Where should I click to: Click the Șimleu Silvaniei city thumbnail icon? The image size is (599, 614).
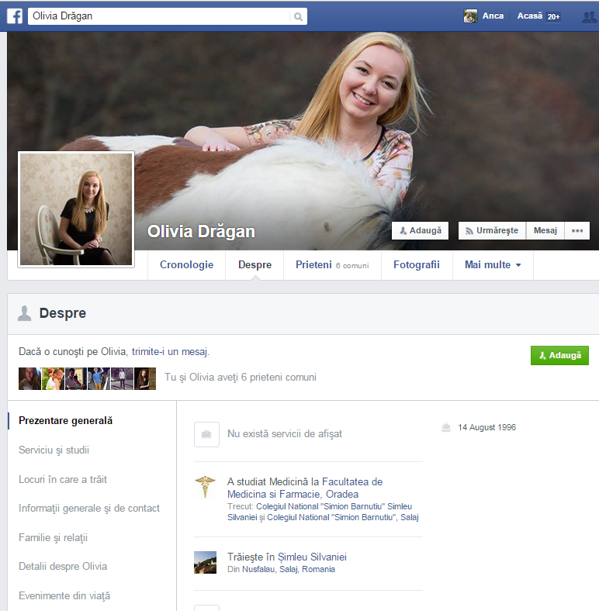click(x=205, y=562)
